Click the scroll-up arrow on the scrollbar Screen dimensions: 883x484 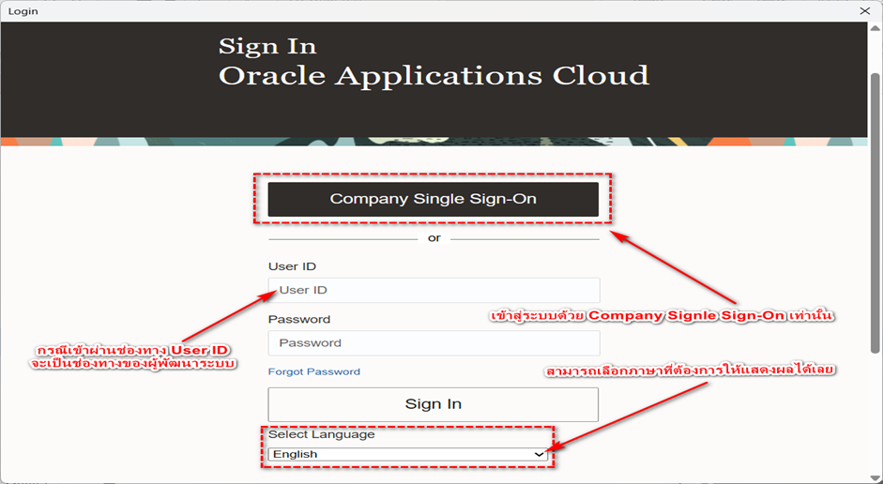click(x=875, y=29)
